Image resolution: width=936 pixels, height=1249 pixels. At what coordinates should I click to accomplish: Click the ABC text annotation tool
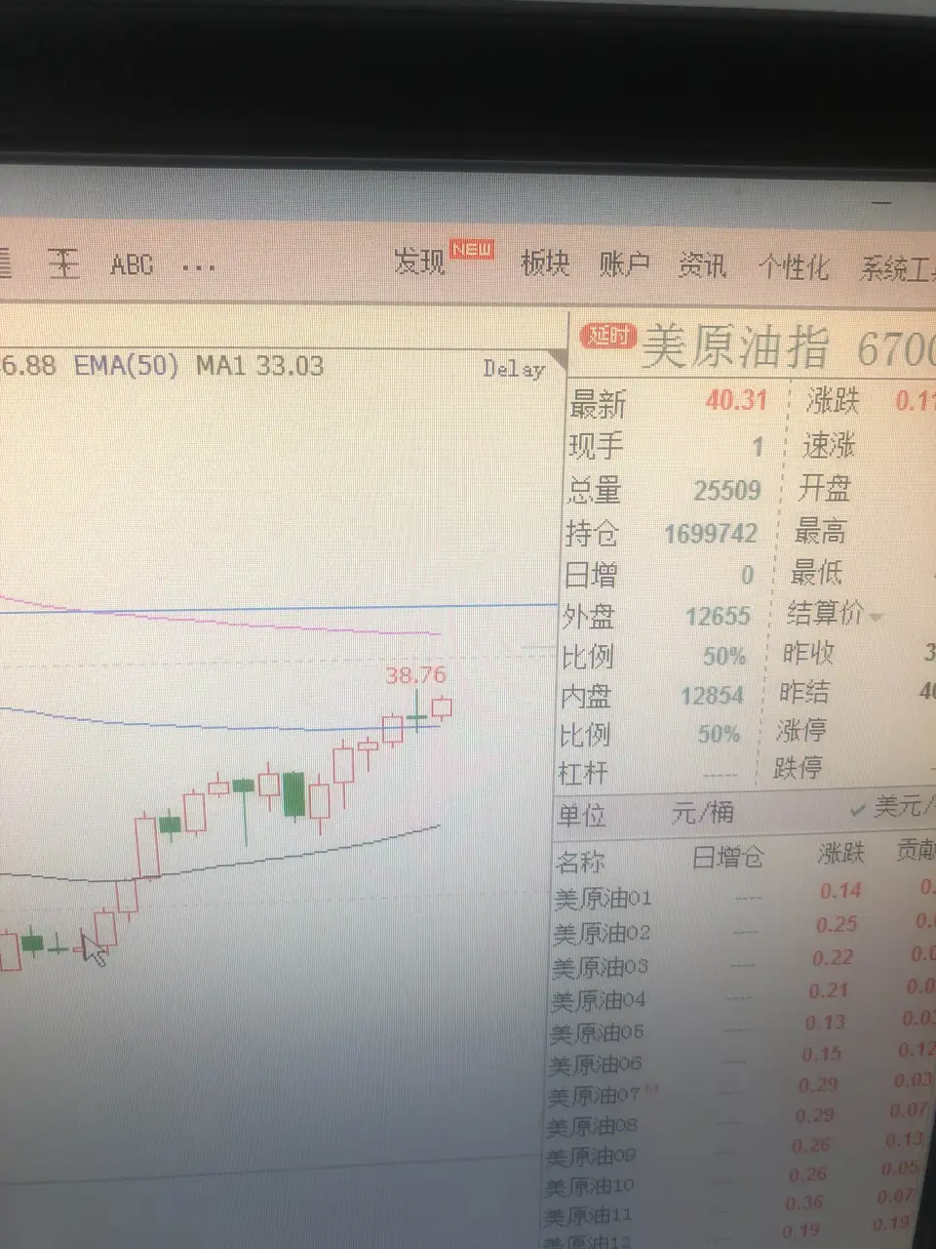pos(132,264)
